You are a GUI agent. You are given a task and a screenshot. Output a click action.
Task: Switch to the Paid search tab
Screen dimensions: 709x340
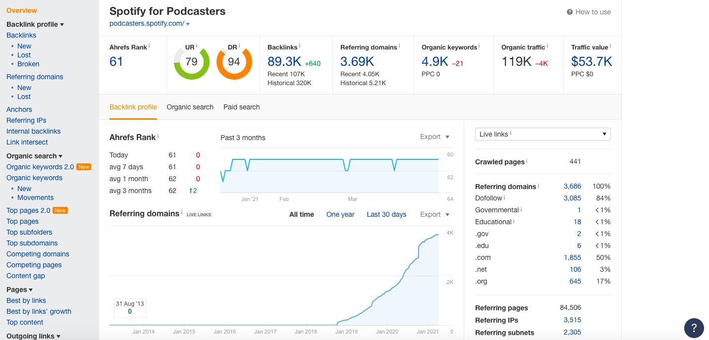click(241, 107)
